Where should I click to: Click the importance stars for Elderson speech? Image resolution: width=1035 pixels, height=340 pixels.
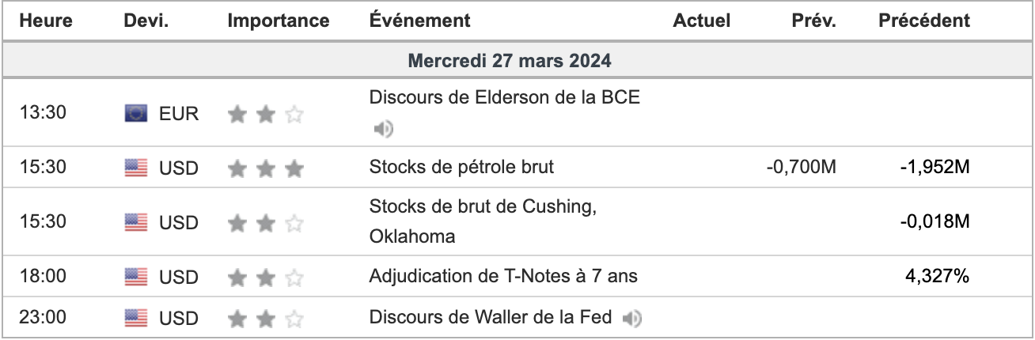[265, 115]
